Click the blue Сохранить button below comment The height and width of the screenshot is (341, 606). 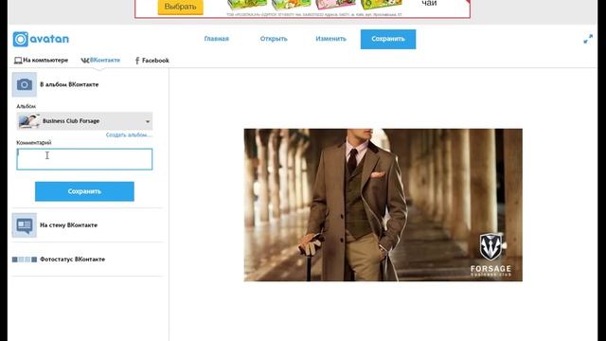point(84,191)
